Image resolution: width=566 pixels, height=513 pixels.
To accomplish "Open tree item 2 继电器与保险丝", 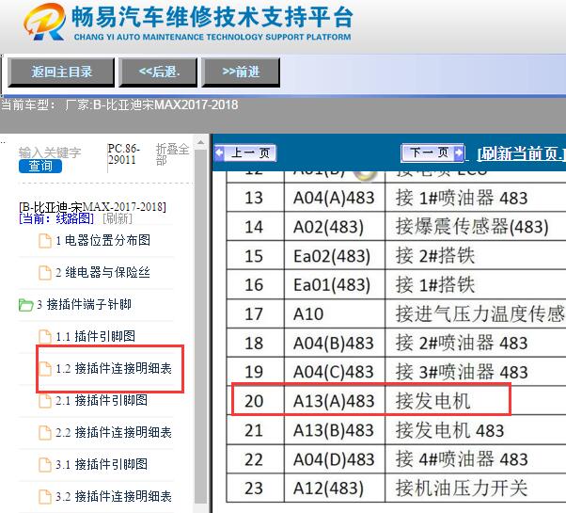I will click(102, 272).
